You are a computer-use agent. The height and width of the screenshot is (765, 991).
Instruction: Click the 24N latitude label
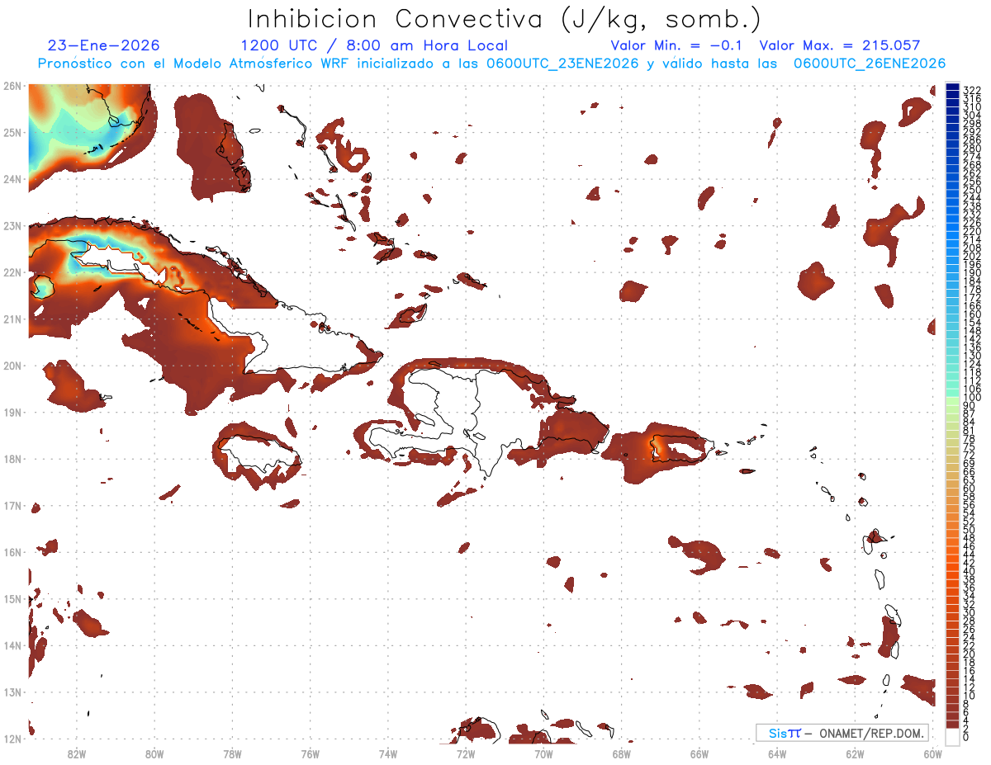12,179
